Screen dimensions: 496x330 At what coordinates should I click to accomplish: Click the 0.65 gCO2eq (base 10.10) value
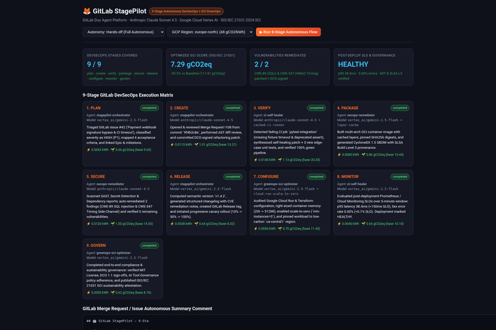click(385, 224)
